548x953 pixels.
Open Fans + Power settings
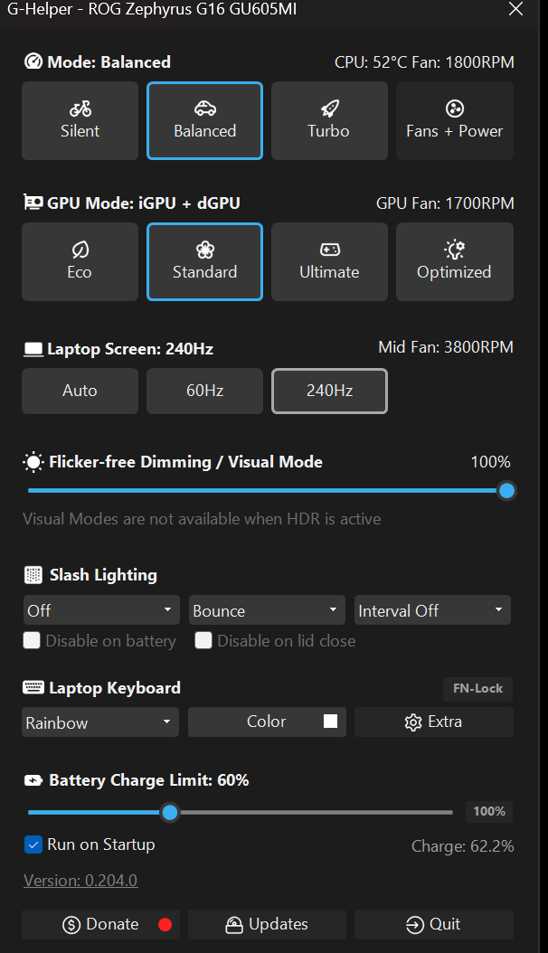[455, 121]
